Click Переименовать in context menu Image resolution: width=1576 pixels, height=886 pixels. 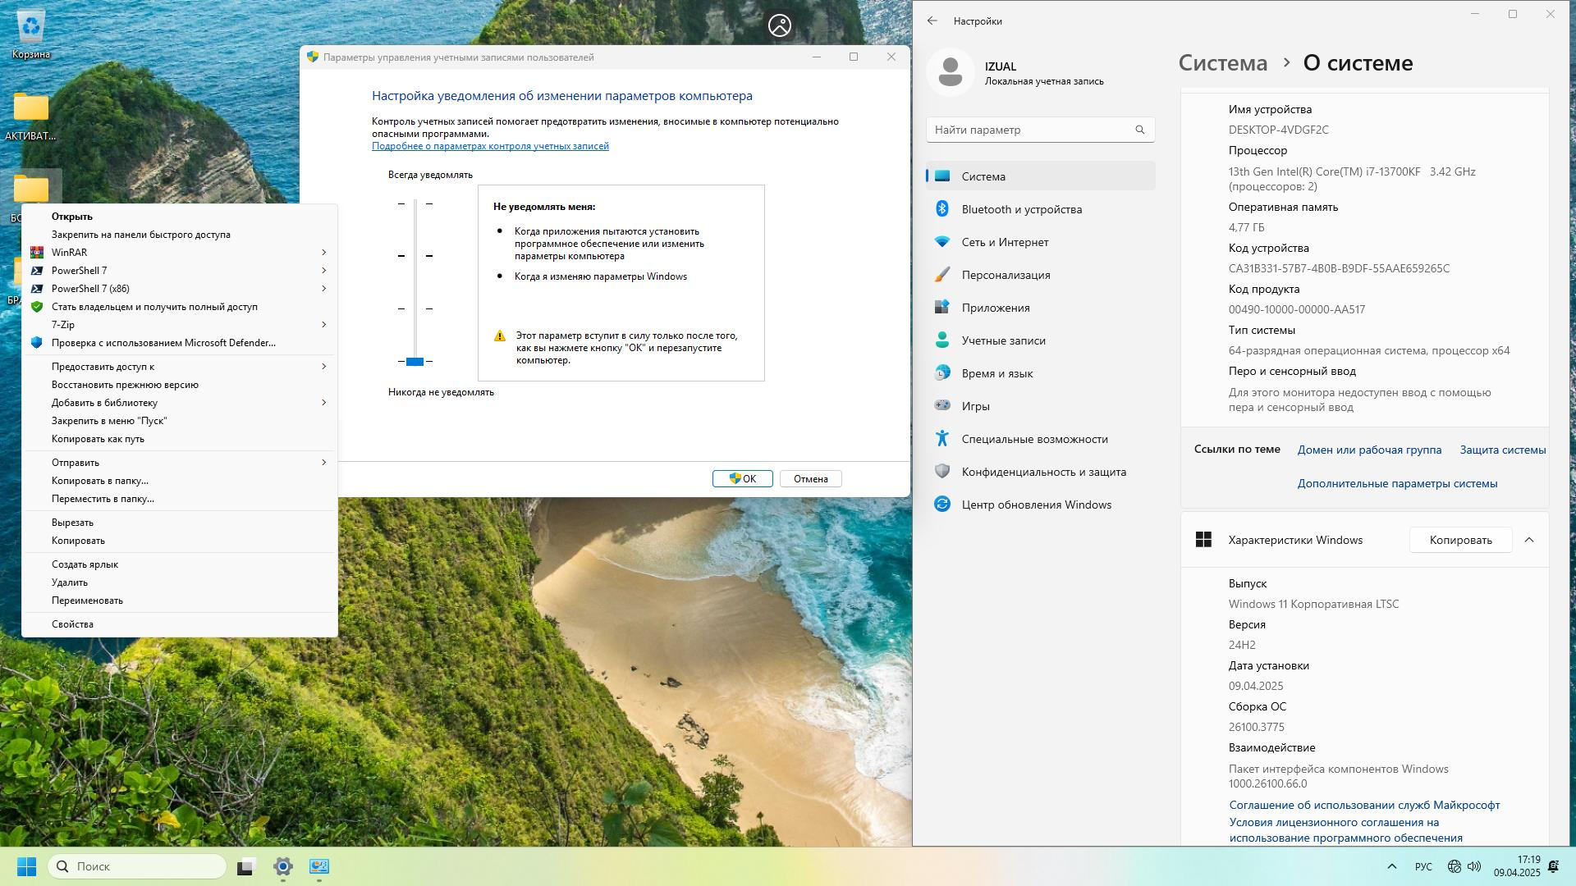pyautogui.click(x=87, y=601)
